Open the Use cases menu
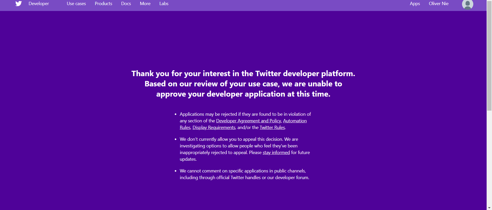This screenshot has height=210, width=492. tap(76, 4)
